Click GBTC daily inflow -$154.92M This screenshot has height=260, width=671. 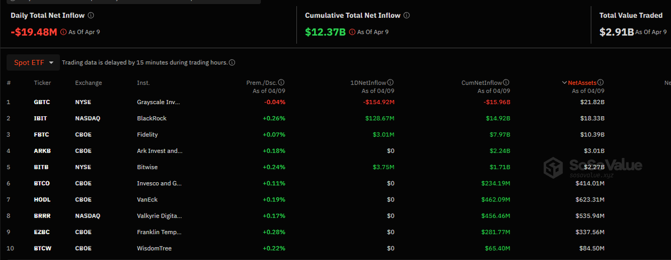tap(379, 102)
